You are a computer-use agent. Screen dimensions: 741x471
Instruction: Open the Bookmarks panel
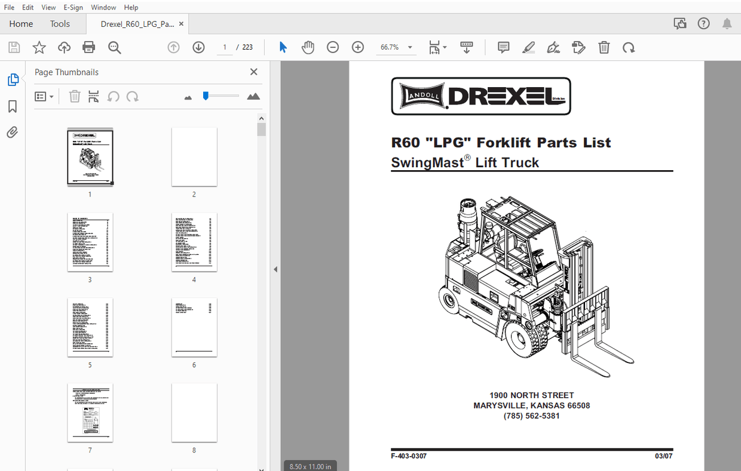pyautogui.click(x=13, y=106)
